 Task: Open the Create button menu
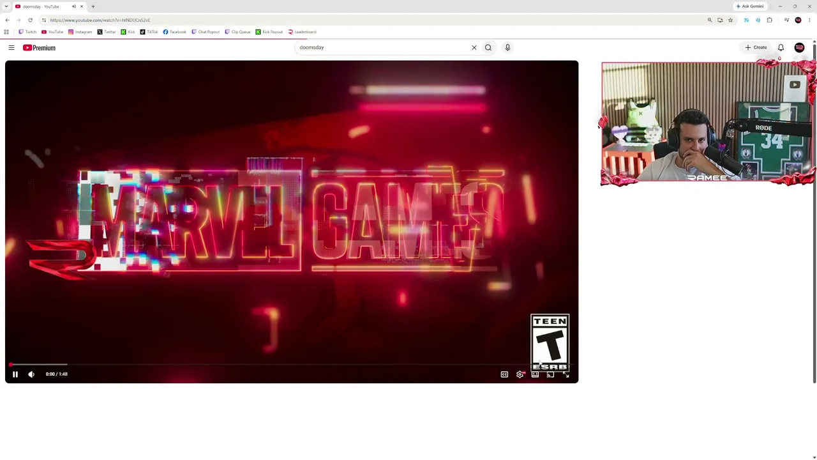tap(756, 47)
